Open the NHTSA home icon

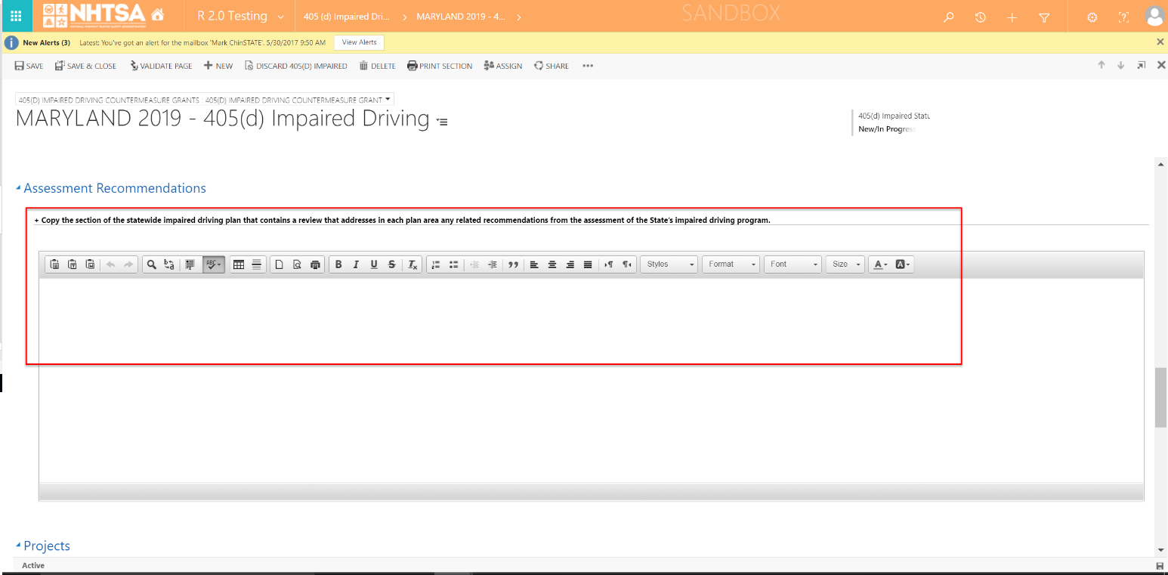[x=158, y=16]
